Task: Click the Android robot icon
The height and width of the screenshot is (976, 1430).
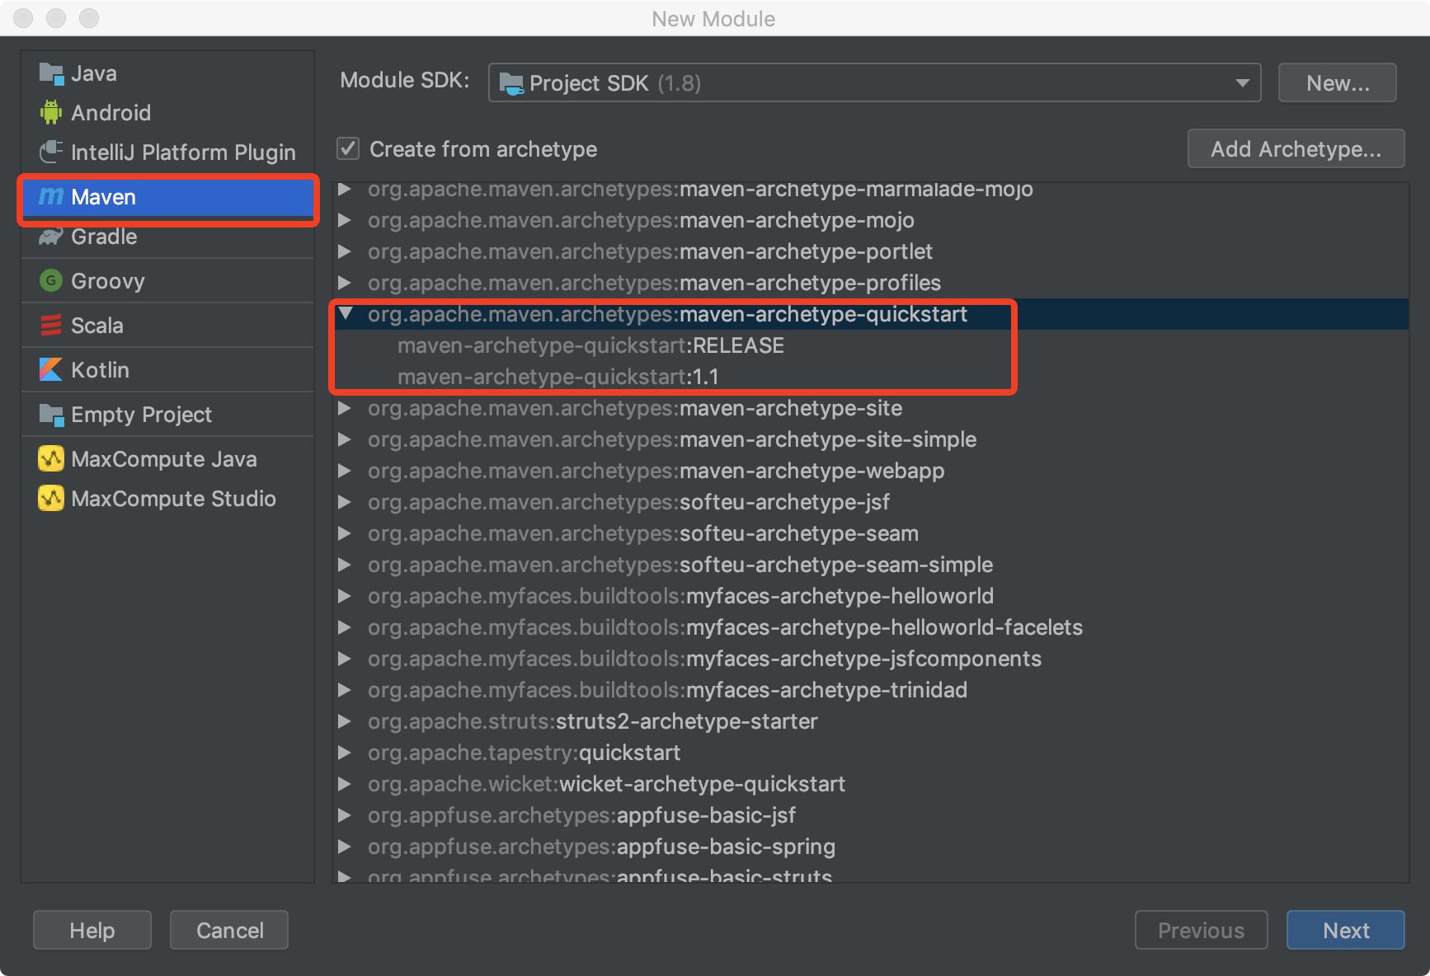Action: pyautogui.click(x=51, y=112)
